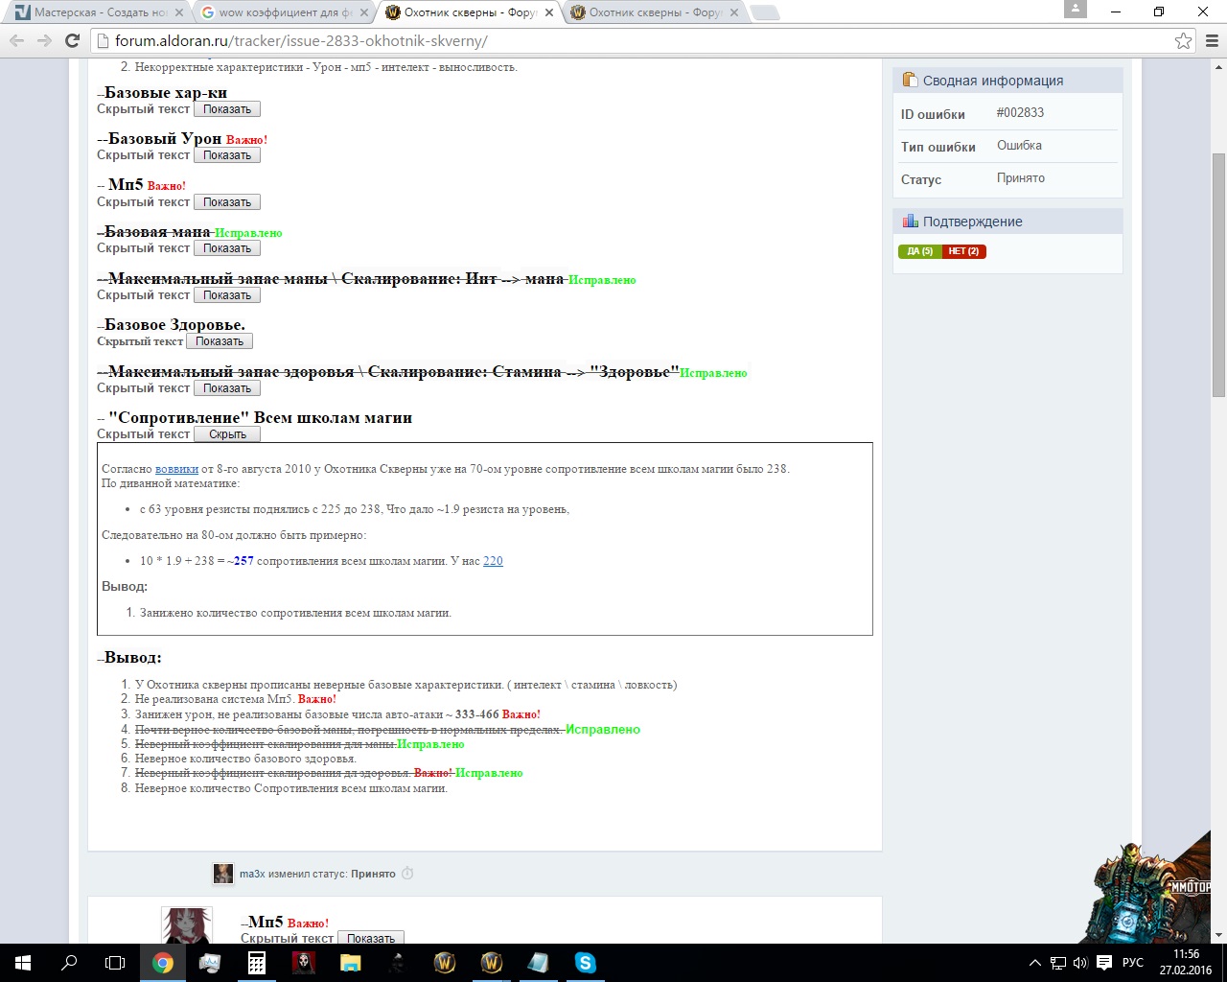Reload the page with the refresh icon
This screenshot has width=1227, height=982.
pyautogui.click(x=72, y=40)
